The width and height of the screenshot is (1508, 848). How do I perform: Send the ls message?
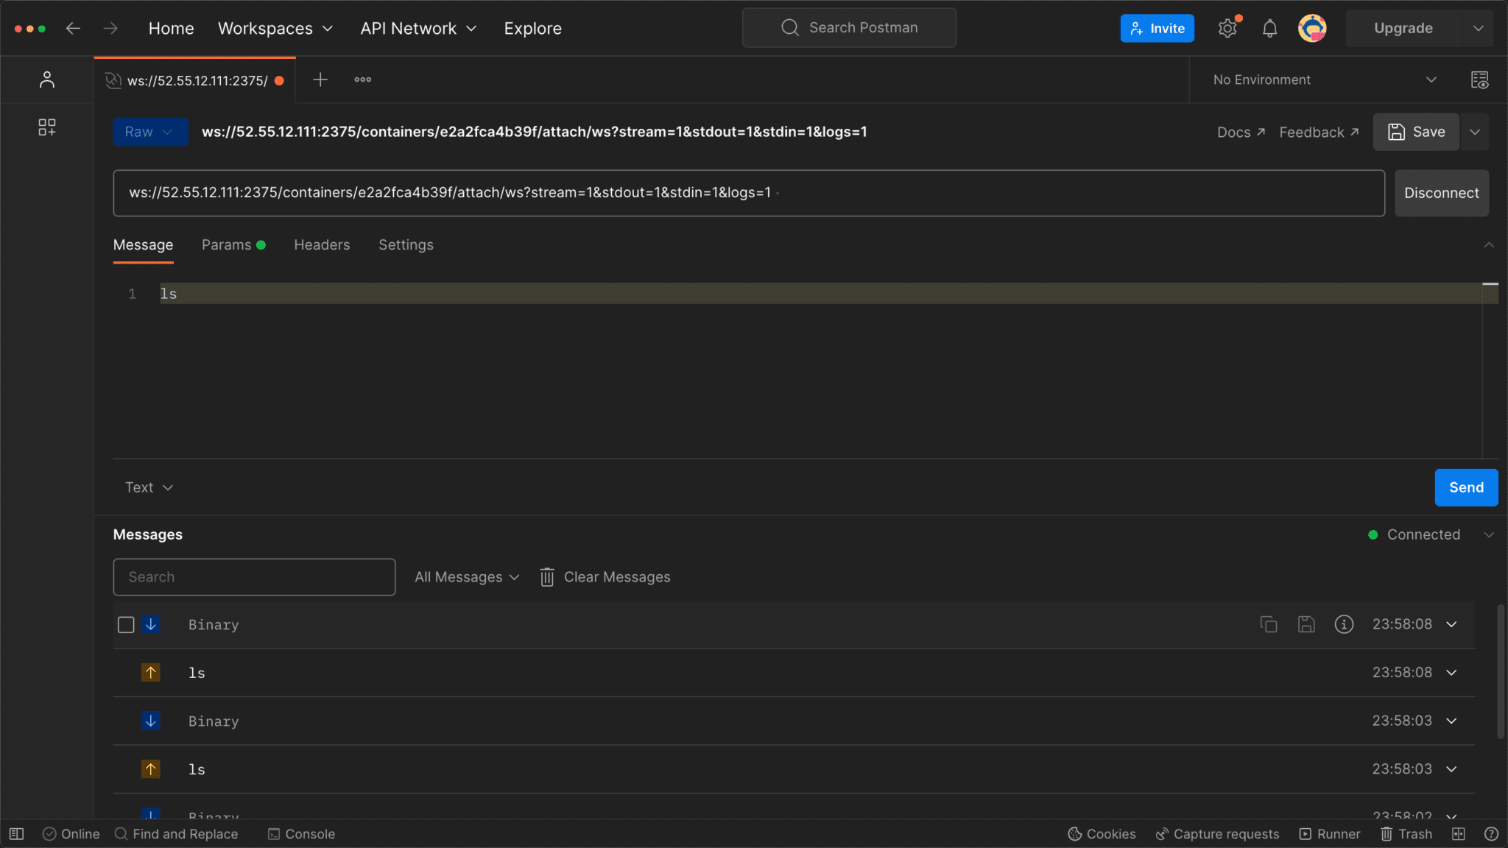[1465, 487]
